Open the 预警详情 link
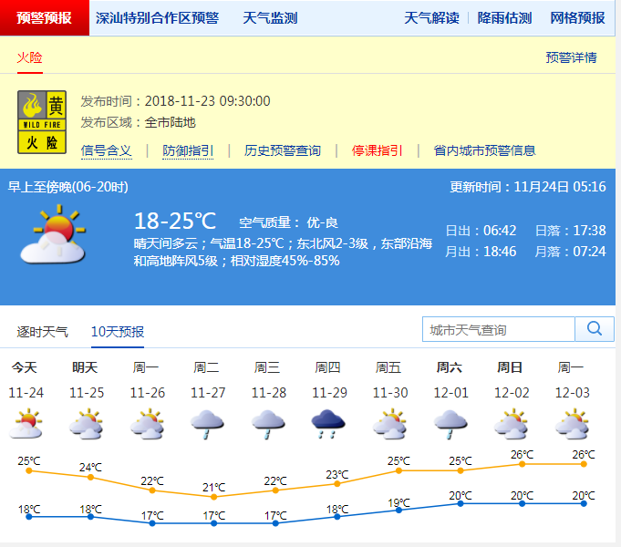Screen dimensions: 621x547 [x=571, y=57]
